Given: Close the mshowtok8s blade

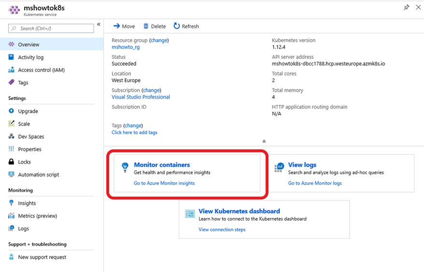Looking at the screenshot, I should 418,7.
